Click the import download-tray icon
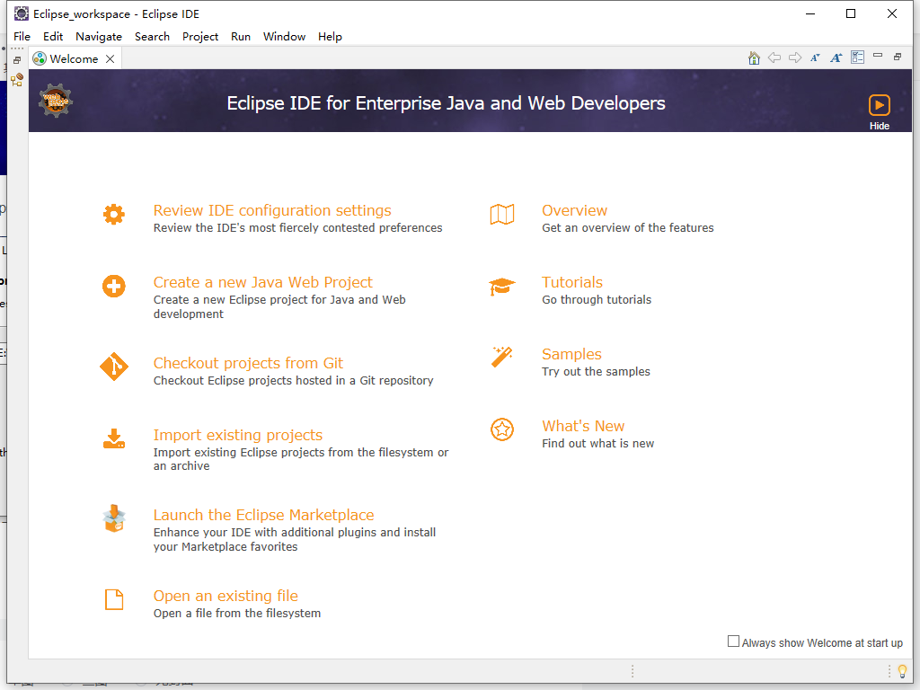The height and width of the screenshot is (690, 920). [x=114, y=438]
